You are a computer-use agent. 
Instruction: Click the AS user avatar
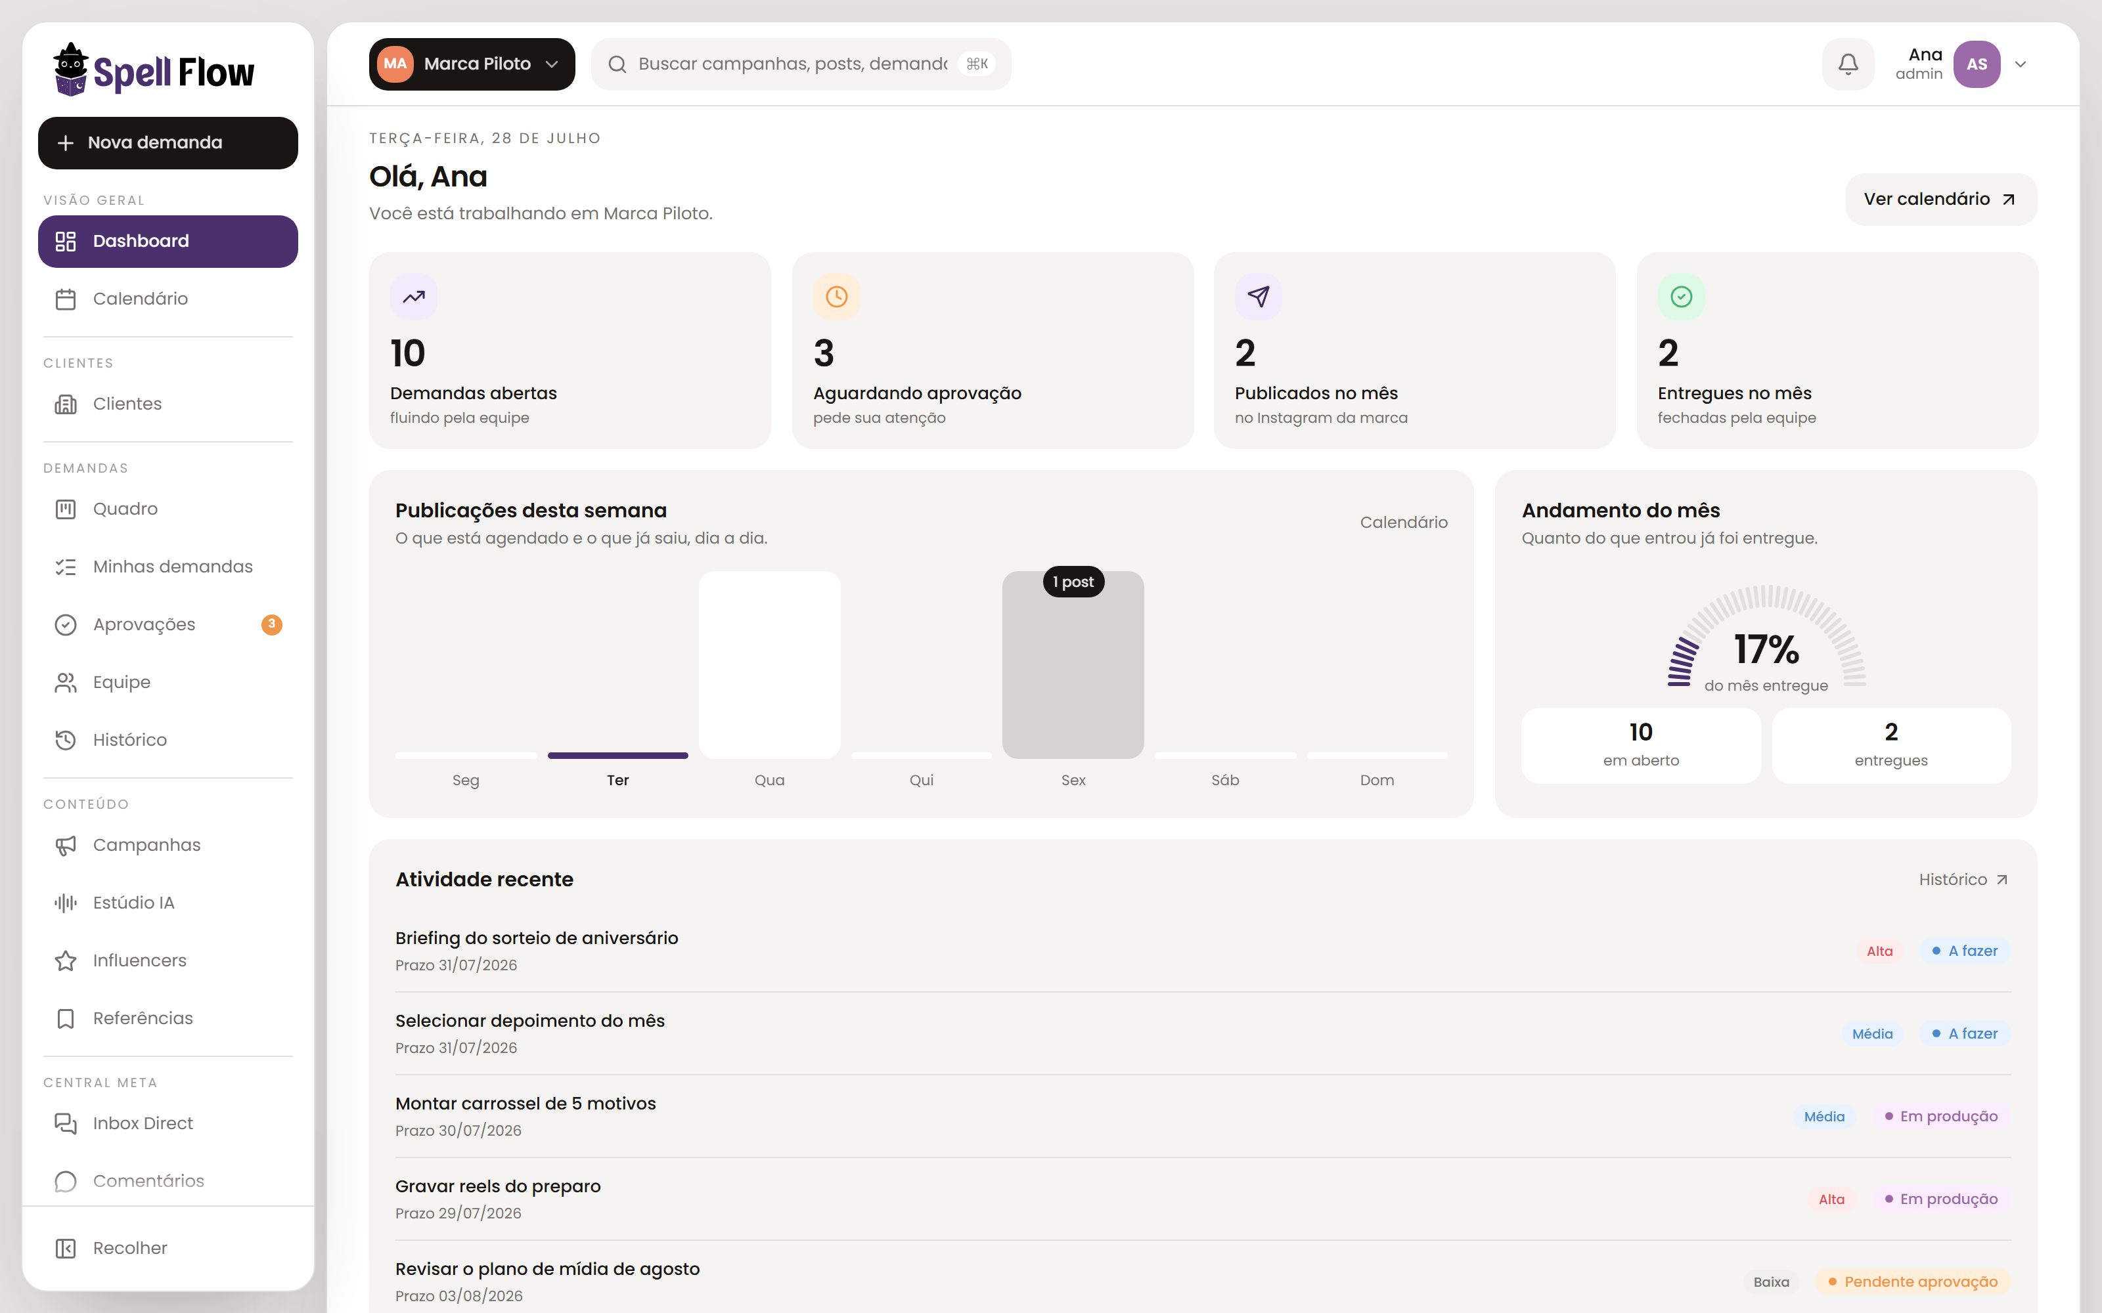[1977, 64]
